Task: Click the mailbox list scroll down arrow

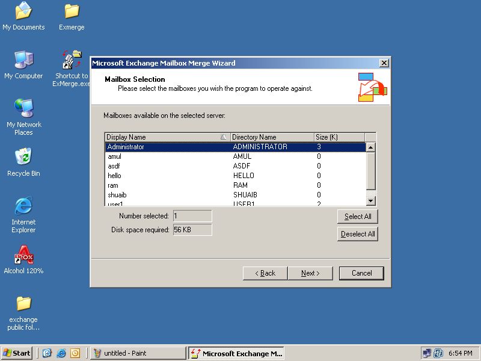Action: click(371, 201)
